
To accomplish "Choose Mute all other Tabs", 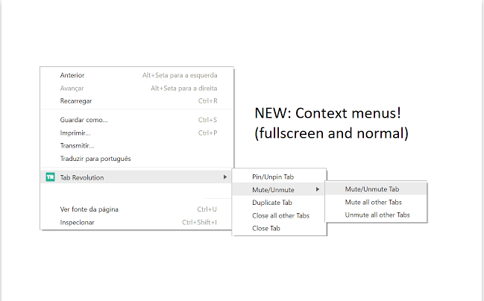I will click(376, 203).
